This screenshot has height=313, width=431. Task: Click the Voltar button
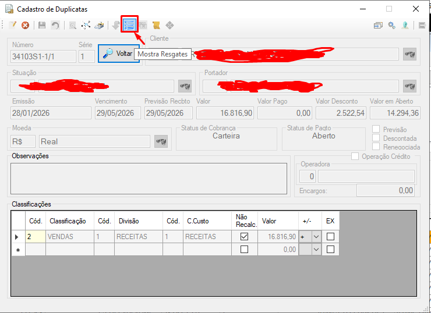[119, 54]
